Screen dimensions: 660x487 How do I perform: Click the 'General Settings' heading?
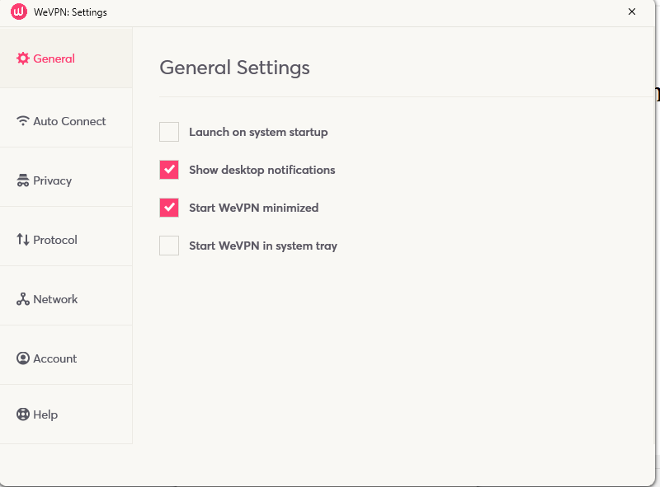pos(234,68)
